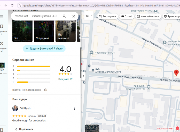The width and height of the screenshot is (180, 132).
Task: Click the info icon beside unverified reviews
Action: (46, 90)
